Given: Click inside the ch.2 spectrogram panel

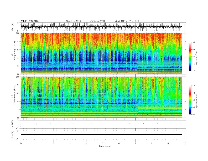Looking at the screenshot, I should [101, 97].
